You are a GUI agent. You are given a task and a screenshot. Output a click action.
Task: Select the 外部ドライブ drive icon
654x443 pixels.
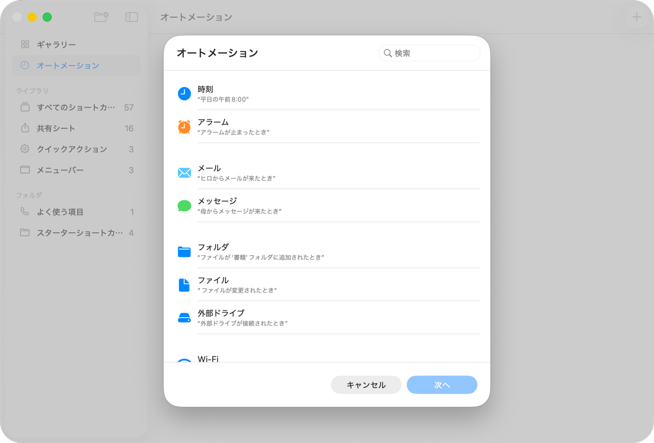[184, 318]
